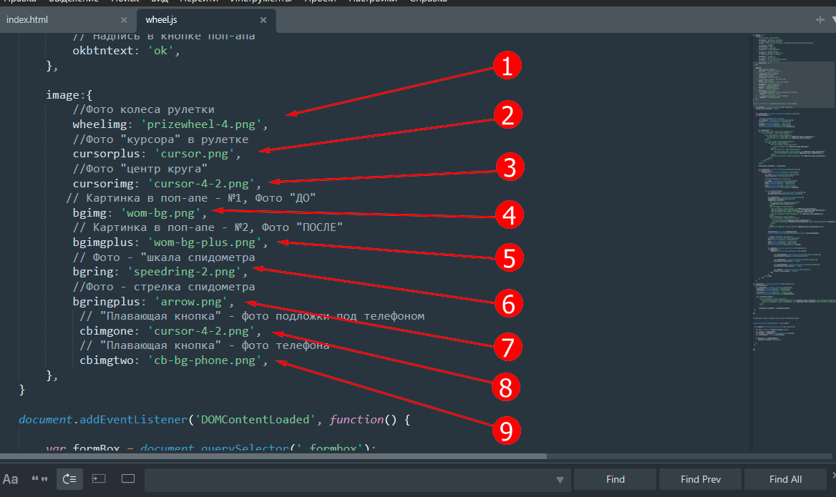Click the cbimgtwo property name
This screenshot has width=836, height=497.
click(x=106, y=360)
